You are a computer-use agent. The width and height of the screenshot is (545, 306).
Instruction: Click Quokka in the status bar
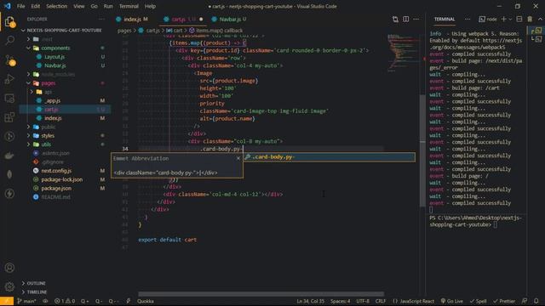146,301
